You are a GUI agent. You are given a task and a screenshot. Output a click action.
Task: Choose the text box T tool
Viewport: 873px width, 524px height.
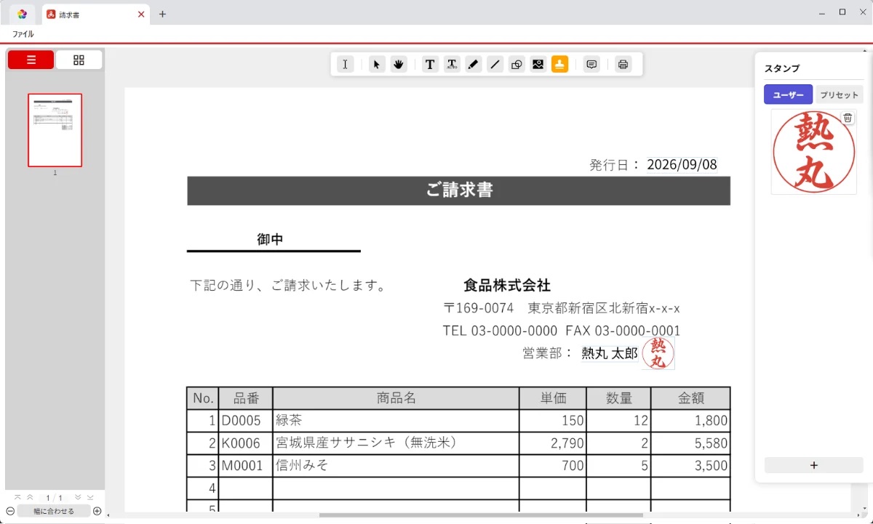(430, 65)
